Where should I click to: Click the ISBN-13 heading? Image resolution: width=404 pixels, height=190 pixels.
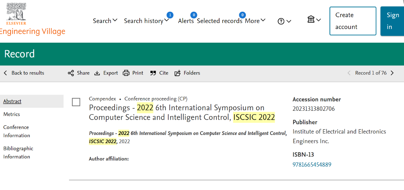(303, 154)
